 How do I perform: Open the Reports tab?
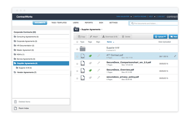89,23
